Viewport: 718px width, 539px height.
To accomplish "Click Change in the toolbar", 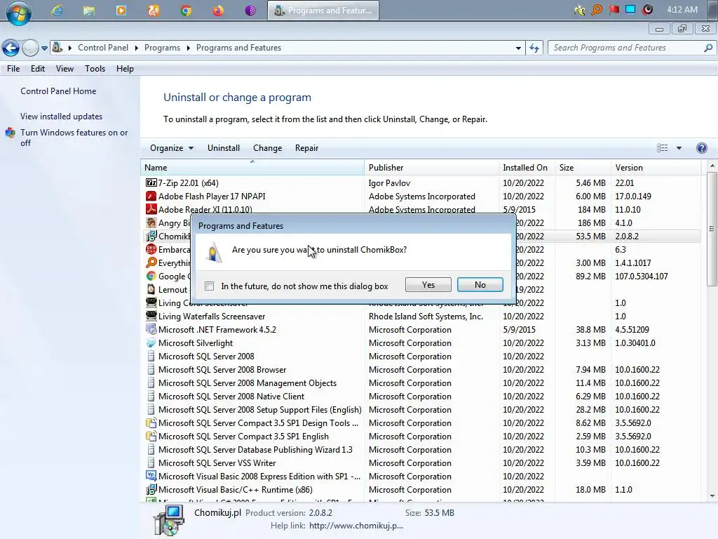I will click(x=267, y=148).
